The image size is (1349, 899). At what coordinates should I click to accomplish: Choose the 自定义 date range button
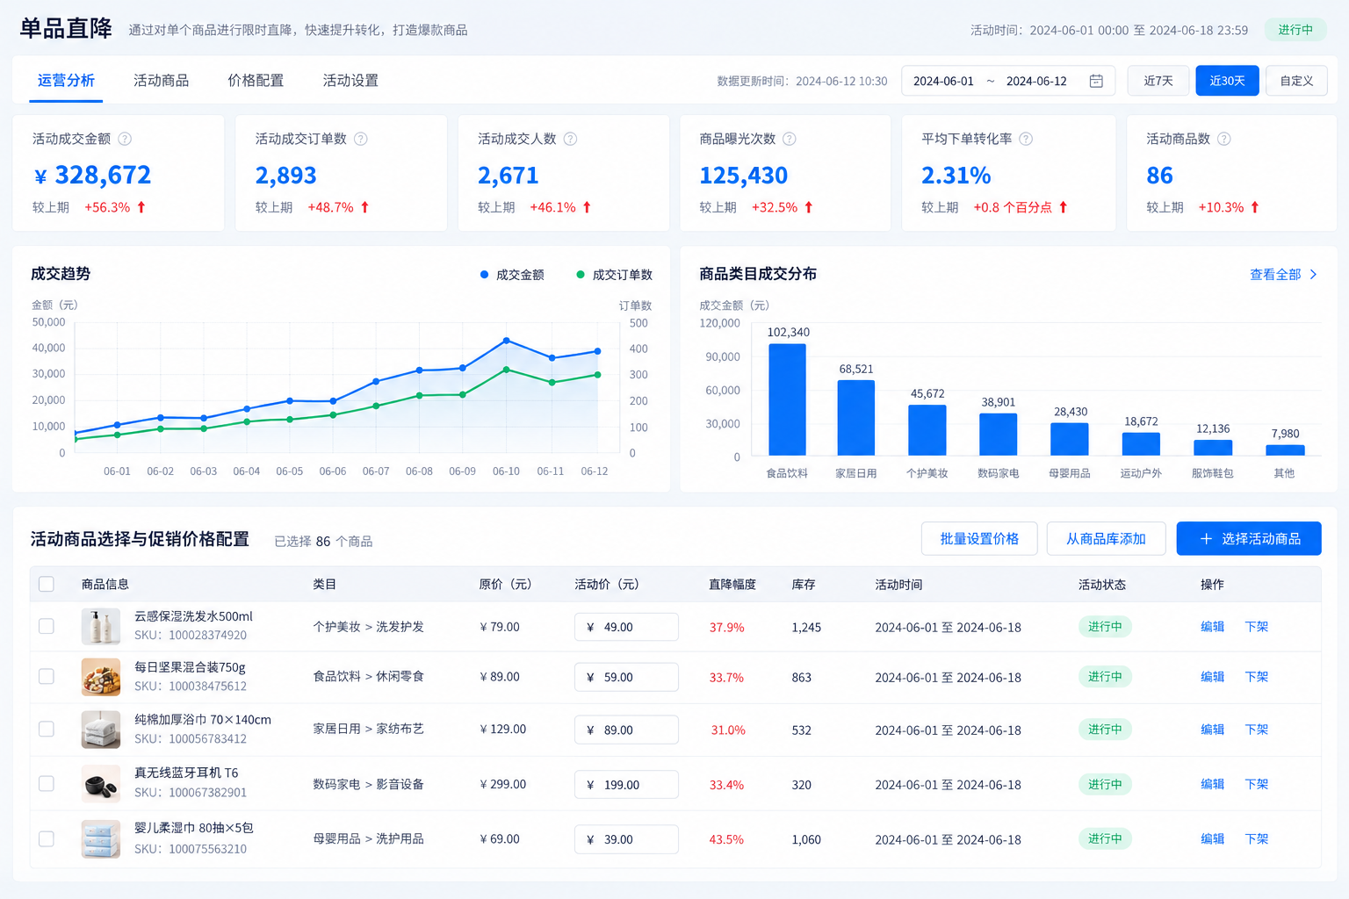point(1296,81)
